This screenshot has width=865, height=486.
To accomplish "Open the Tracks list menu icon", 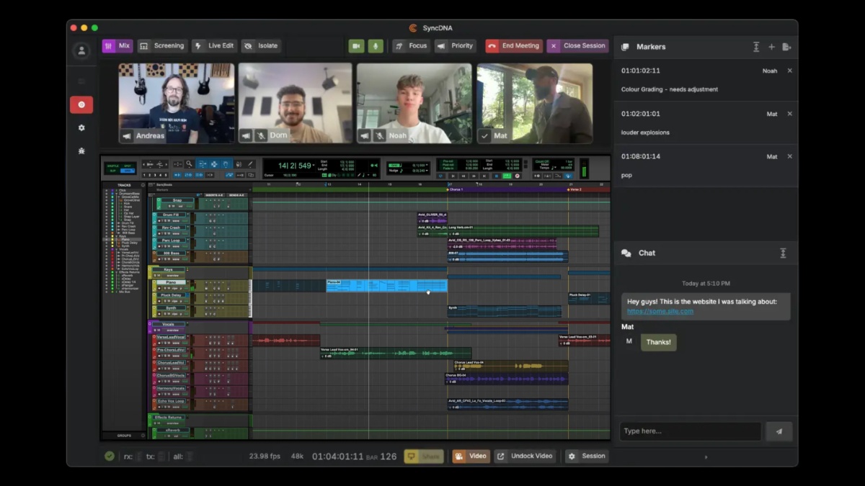I will 143,185.
